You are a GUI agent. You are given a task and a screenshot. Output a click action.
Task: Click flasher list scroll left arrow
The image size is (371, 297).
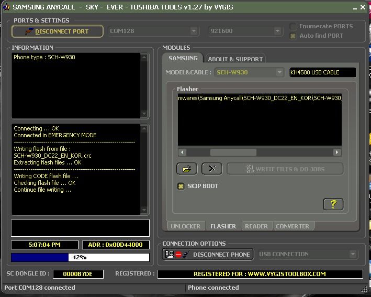[x=182, y=152]
